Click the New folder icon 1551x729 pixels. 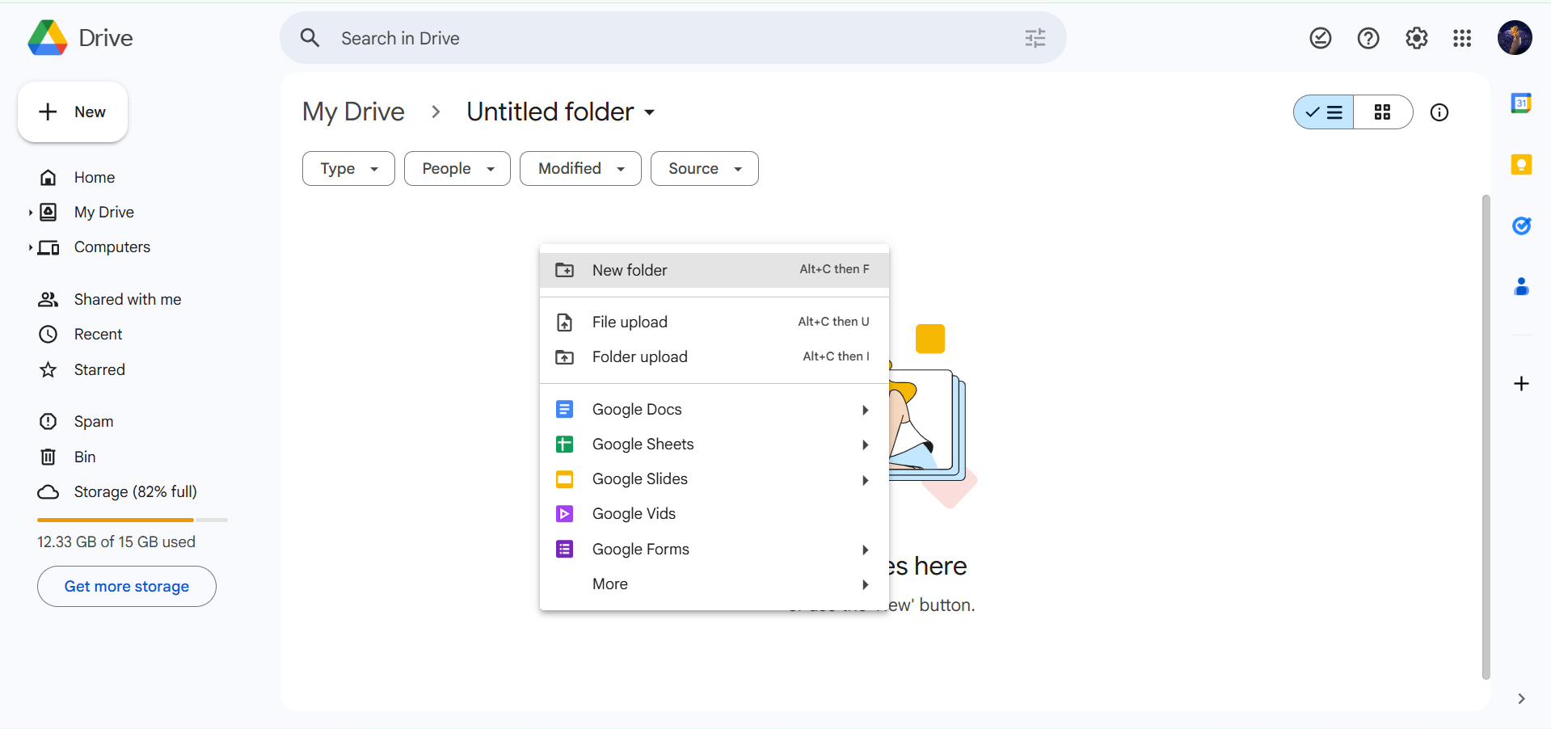tap(564, 270)
